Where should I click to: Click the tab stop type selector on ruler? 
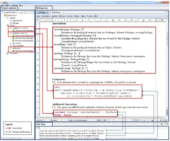point(38,20)
